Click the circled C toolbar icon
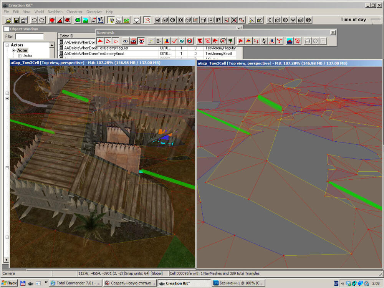The width and height of the screenshot is (384, 288). pos(285,20)
